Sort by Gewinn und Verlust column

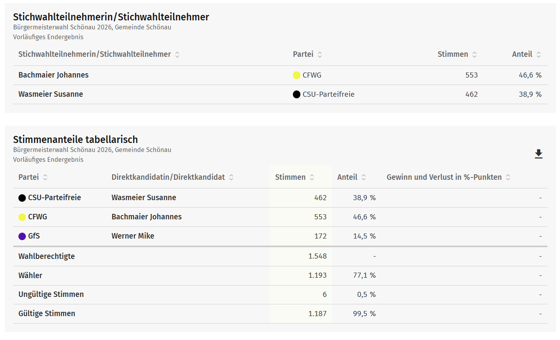[508, 177]
